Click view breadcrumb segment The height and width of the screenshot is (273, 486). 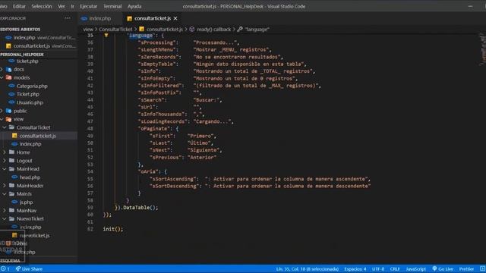(88, 30)
